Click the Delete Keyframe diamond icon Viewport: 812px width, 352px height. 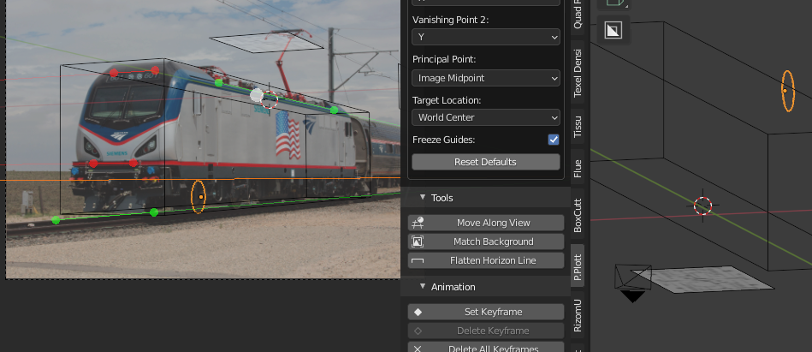[x=418, y=331]
